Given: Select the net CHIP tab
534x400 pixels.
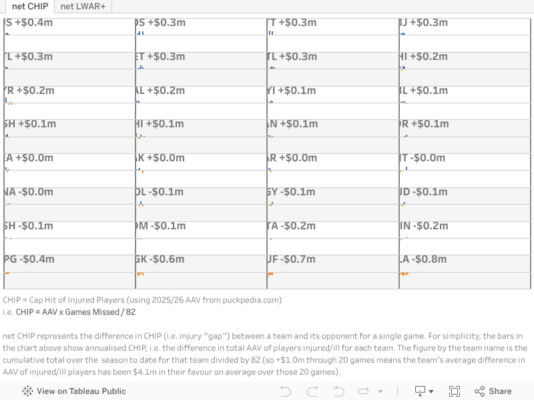Looking at the screenshot, I should (29, 7).
